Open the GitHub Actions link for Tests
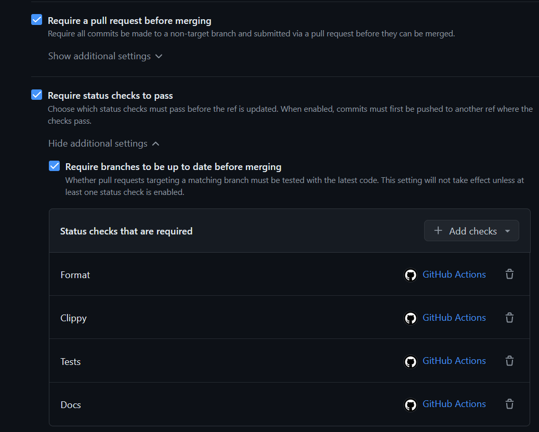The image size is (539, 432). click(454, 360)
